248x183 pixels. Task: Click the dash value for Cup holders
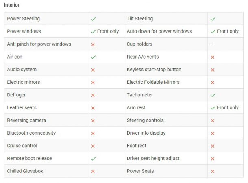[x=212, y=44]
